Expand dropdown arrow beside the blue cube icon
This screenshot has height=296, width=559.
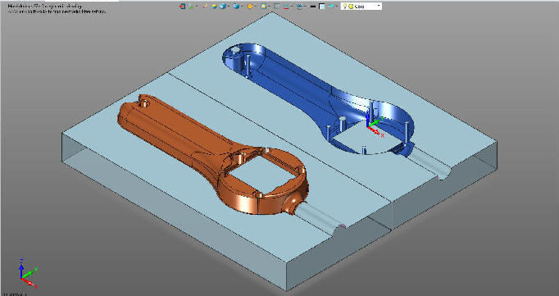point(229,6)
